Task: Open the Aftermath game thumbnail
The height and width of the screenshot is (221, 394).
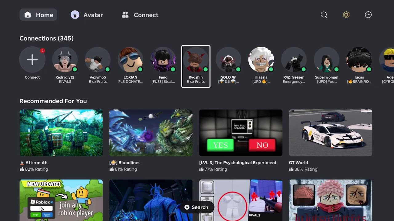Action: 61,133
